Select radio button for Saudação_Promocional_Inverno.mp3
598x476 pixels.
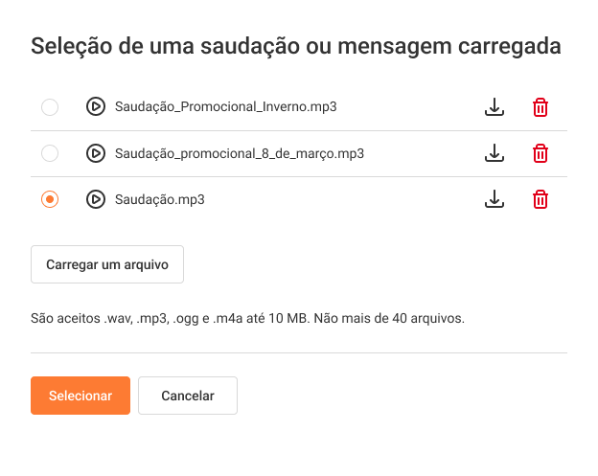50,107
